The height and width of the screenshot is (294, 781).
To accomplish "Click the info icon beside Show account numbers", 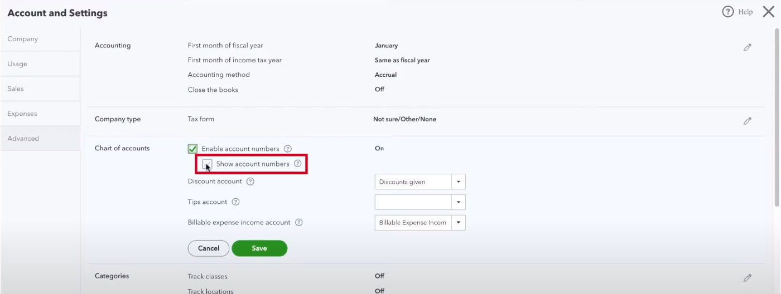I will (x=298, y=164).
